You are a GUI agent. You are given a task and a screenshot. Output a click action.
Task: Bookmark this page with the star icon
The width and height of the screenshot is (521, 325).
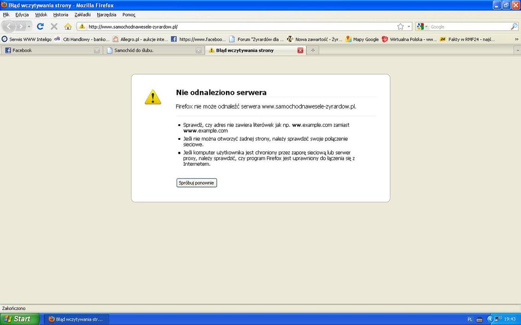(x=400, y=27)
